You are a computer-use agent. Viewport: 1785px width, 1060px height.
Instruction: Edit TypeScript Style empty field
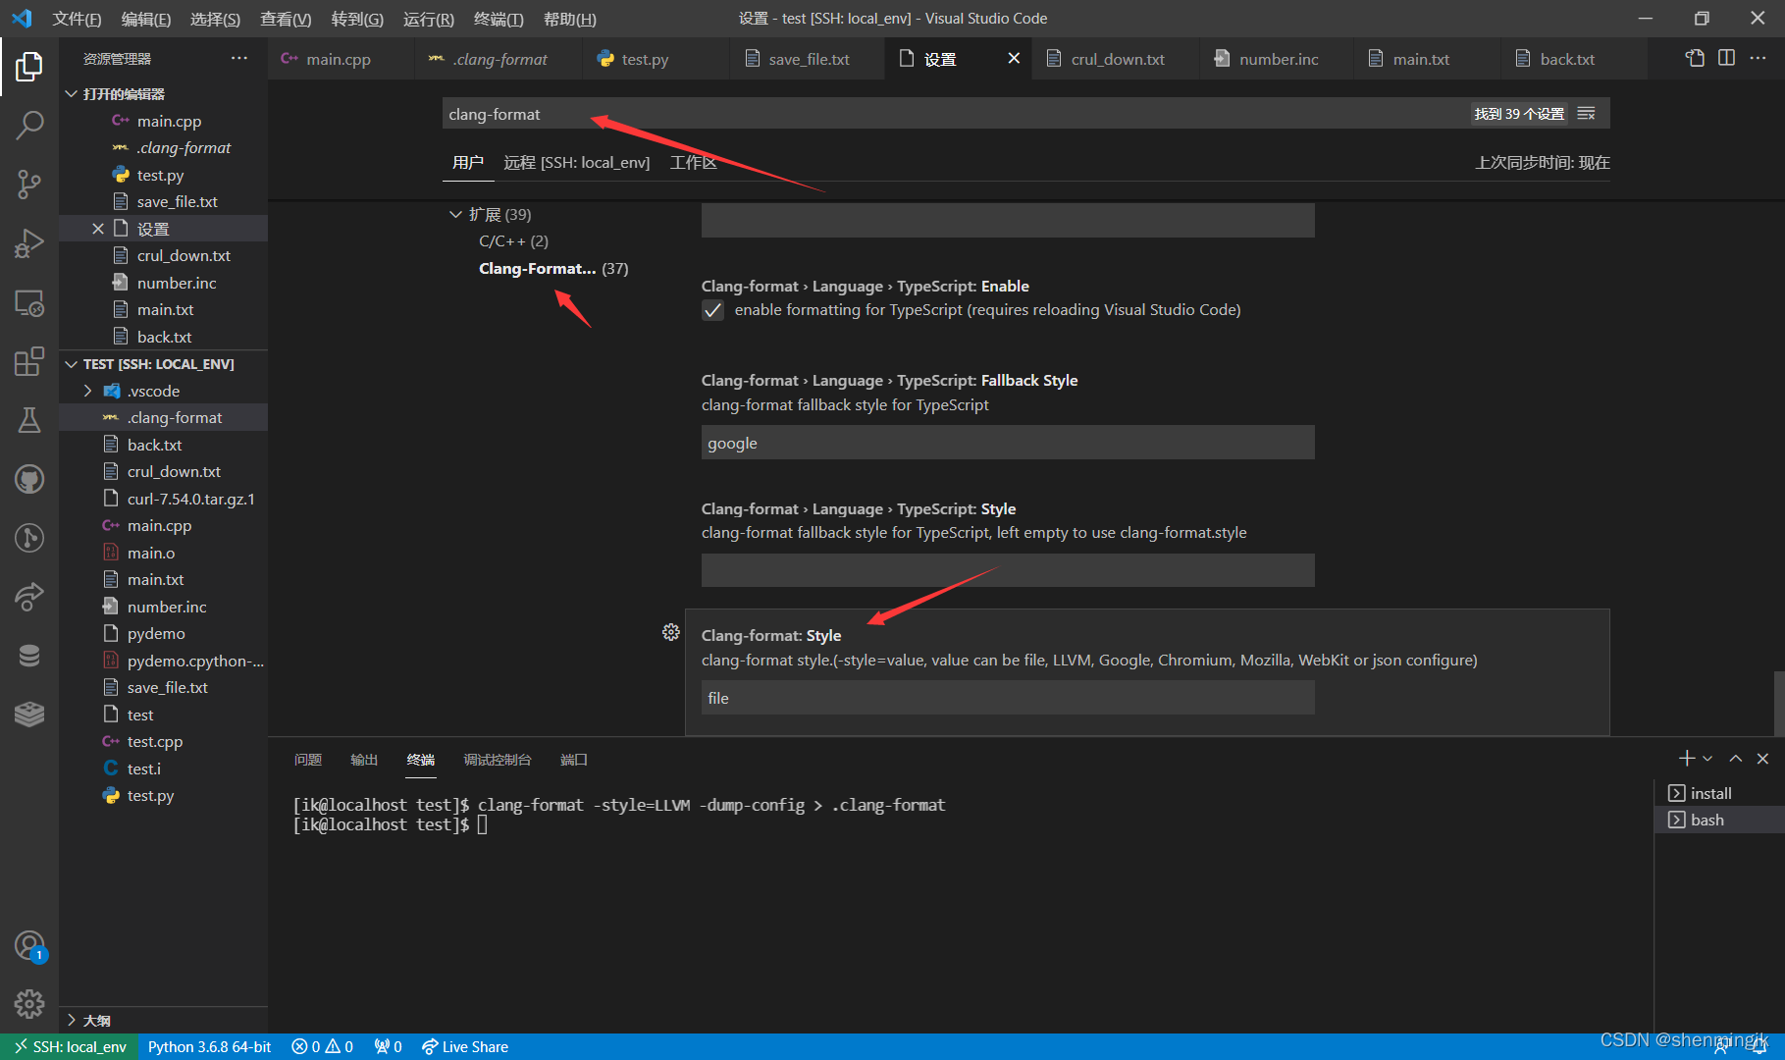1008,570
